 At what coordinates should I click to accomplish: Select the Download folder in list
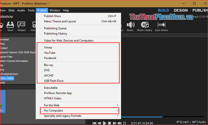[x=4, y=39]
